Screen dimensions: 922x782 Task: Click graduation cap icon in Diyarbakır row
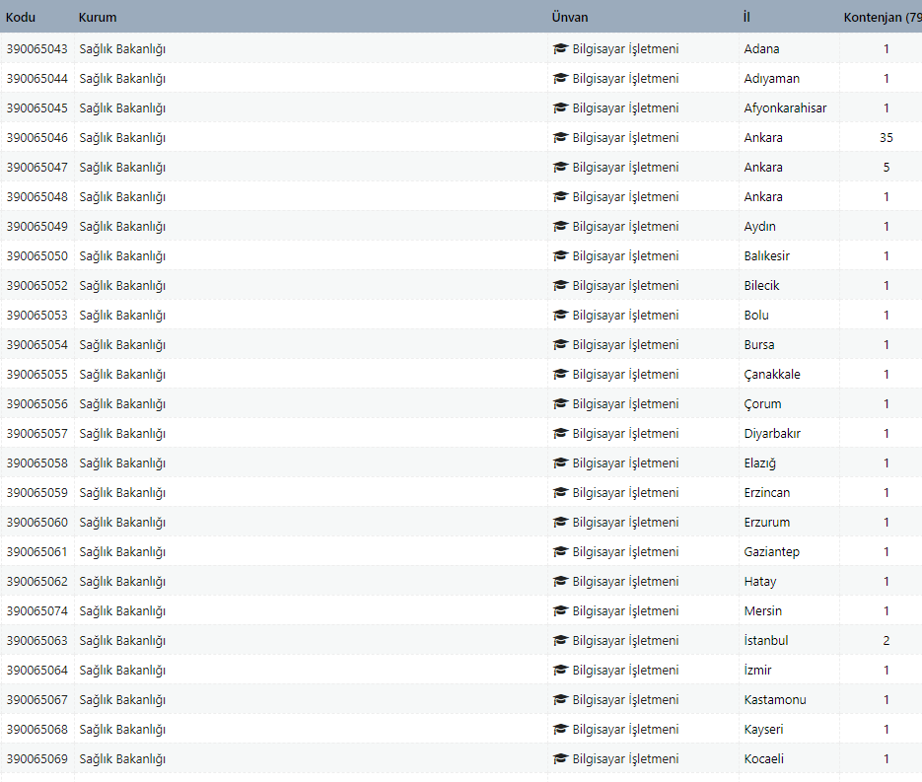point(560,433)
